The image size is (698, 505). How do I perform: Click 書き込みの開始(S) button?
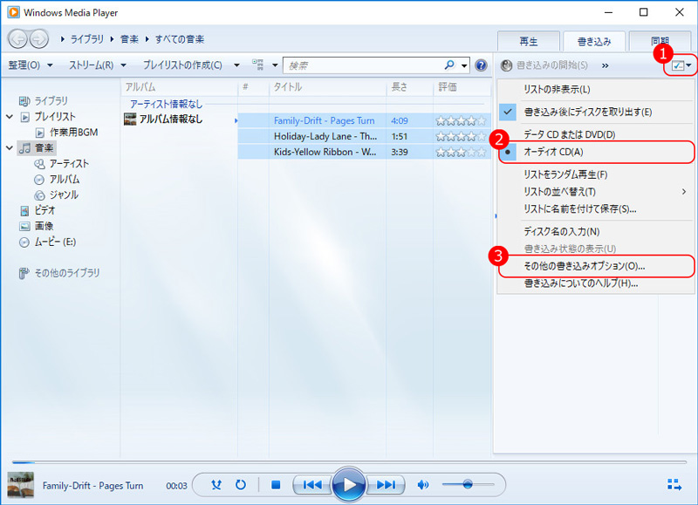tap(544, 65)
